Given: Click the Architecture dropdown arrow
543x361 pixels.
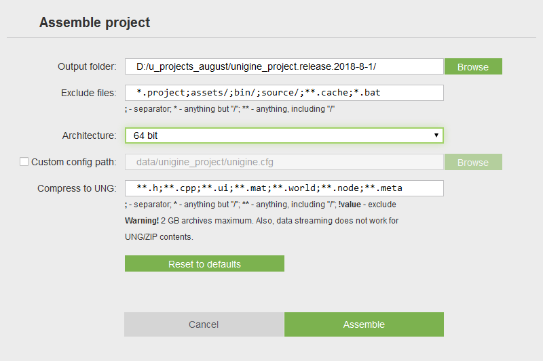Looking at the screenshot, I should click(x=436, y=135).
